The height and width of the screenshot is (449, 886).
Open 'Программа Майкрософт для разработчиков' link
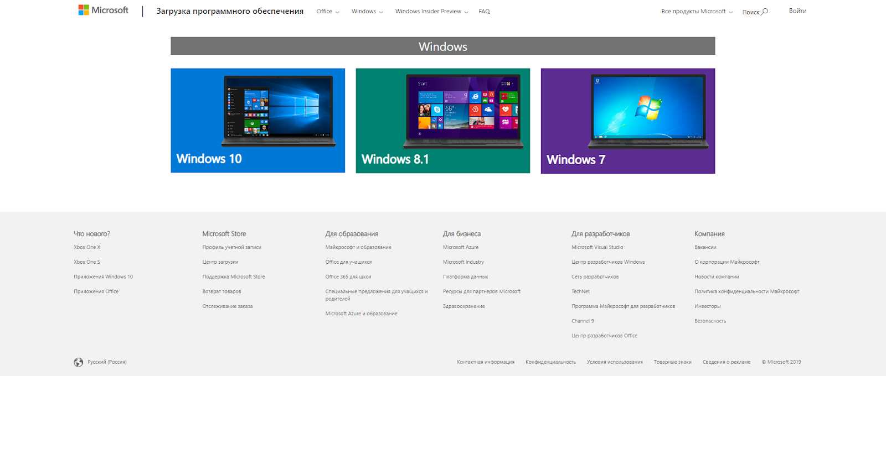pos(624,306)
